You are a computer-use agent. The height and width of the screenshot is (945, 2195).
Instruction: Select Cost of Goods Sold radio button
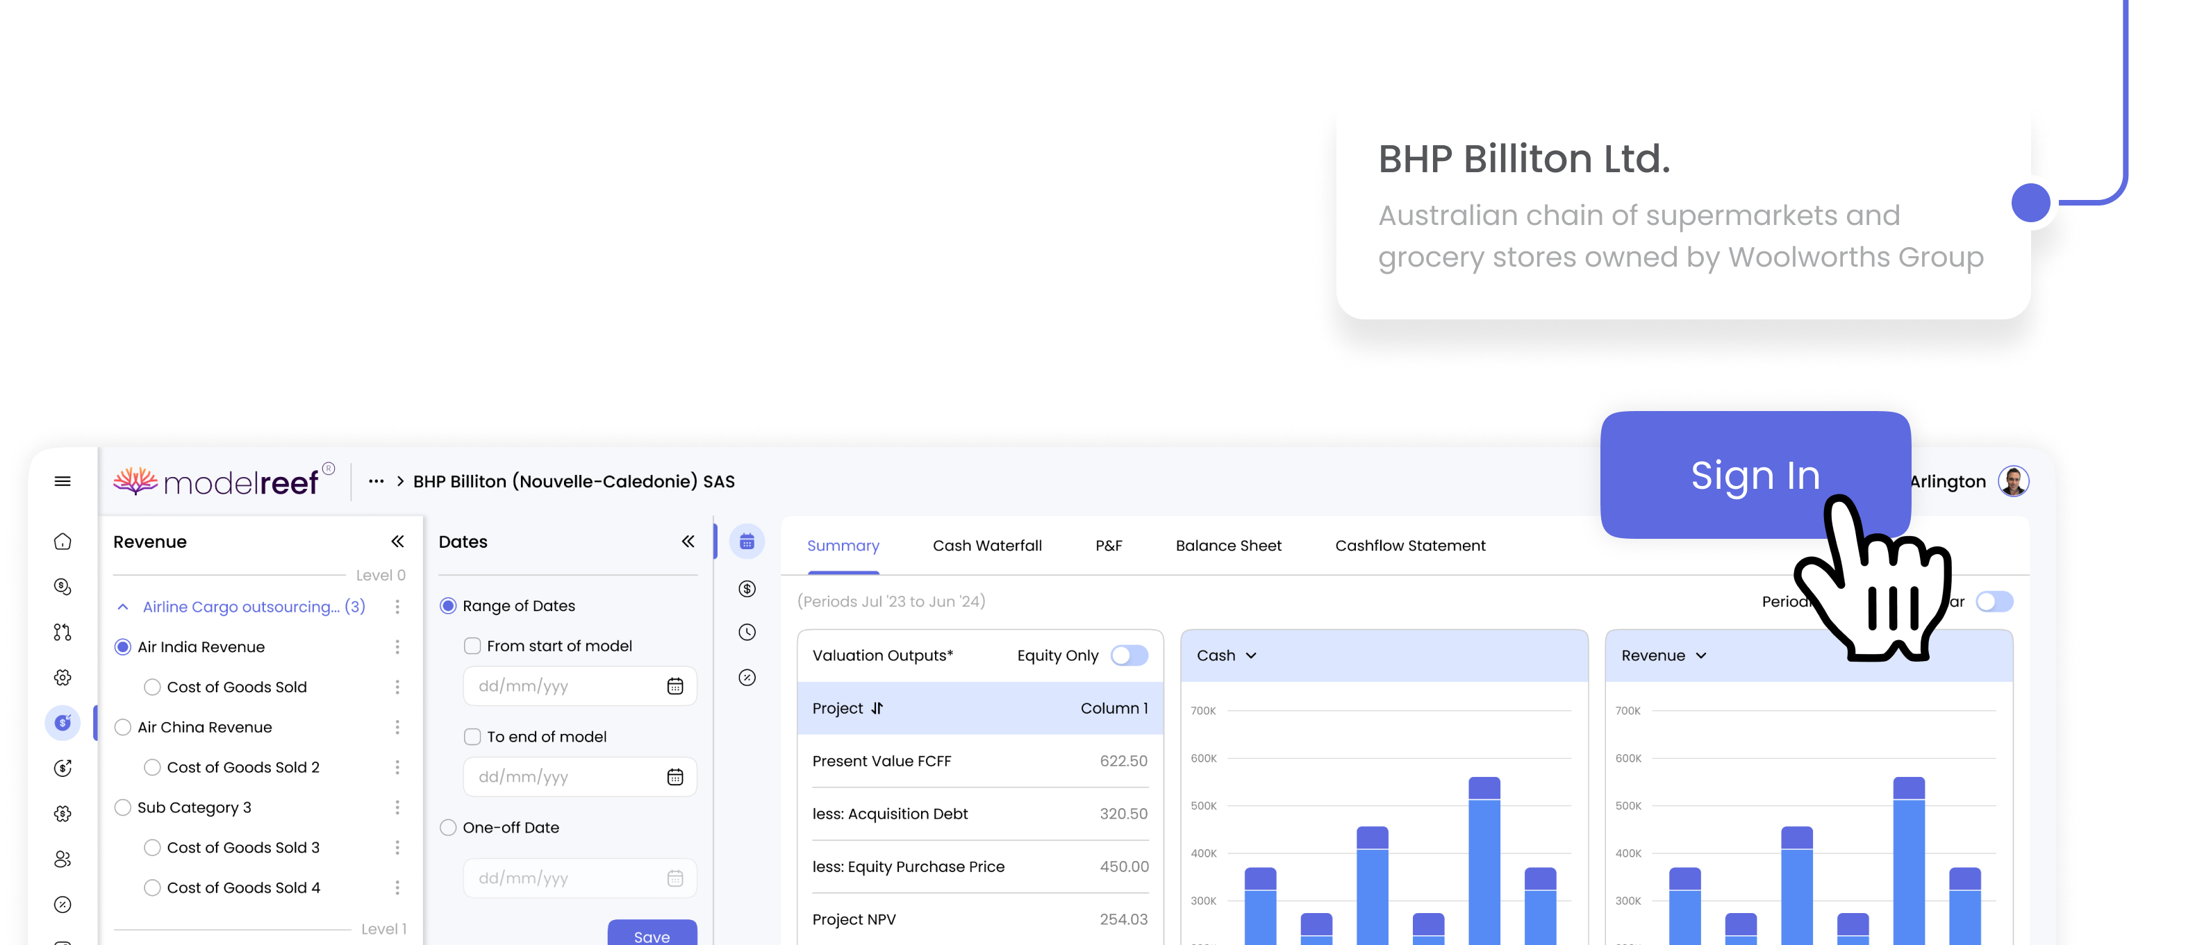tap(153, 687)
